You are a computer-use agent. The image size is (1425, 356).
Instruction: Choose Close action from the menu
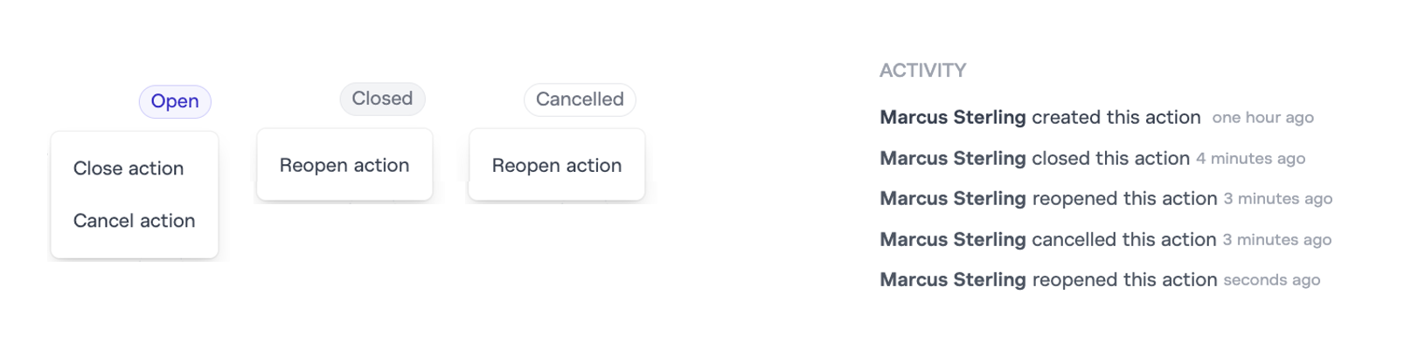click(x=129, y=168)
